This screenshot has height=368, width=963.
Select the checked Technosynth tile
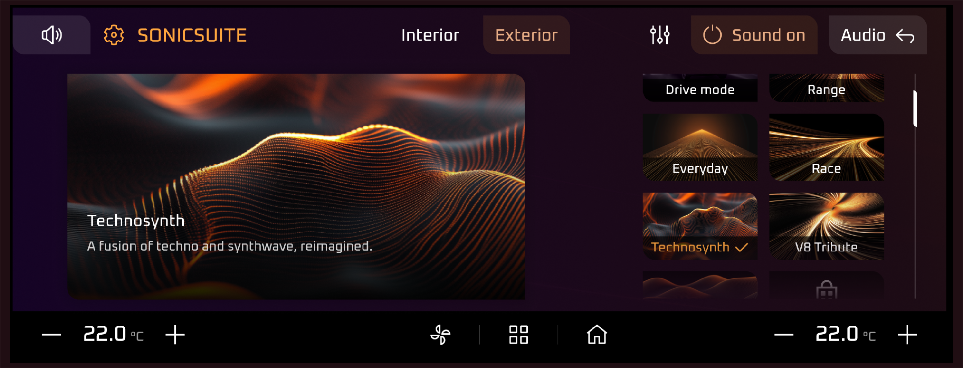point(700,226)
